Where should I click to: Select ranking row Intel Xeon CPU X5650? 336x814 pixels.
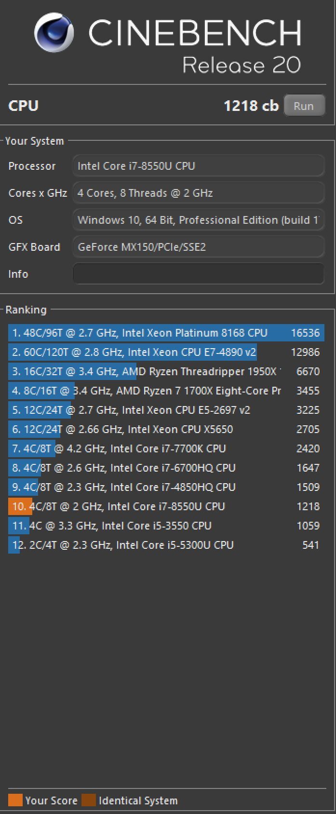click(166, 429)
